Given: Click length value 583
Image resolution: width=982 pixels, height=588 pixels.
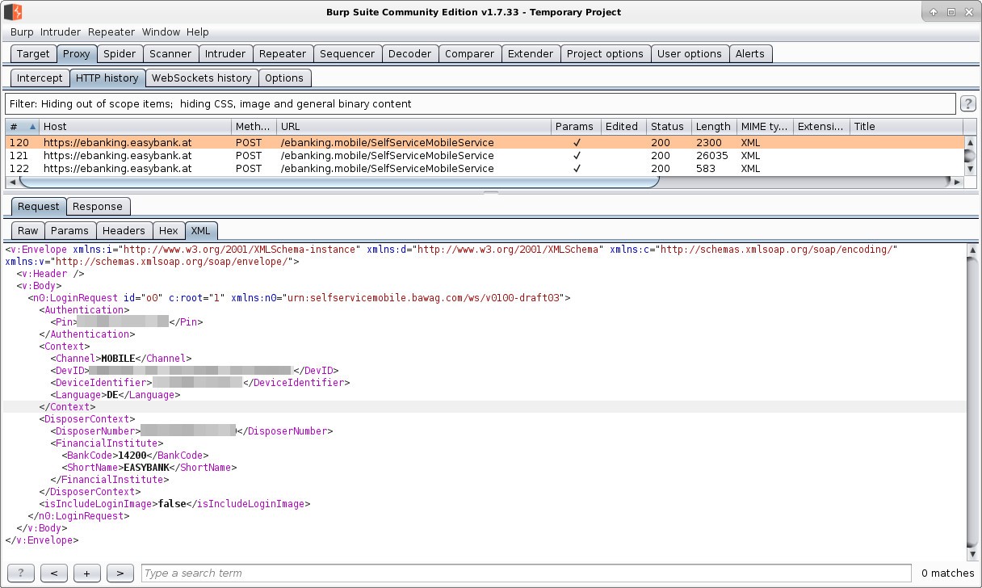Looking at the screenshot, I should (x=706, y=169).
